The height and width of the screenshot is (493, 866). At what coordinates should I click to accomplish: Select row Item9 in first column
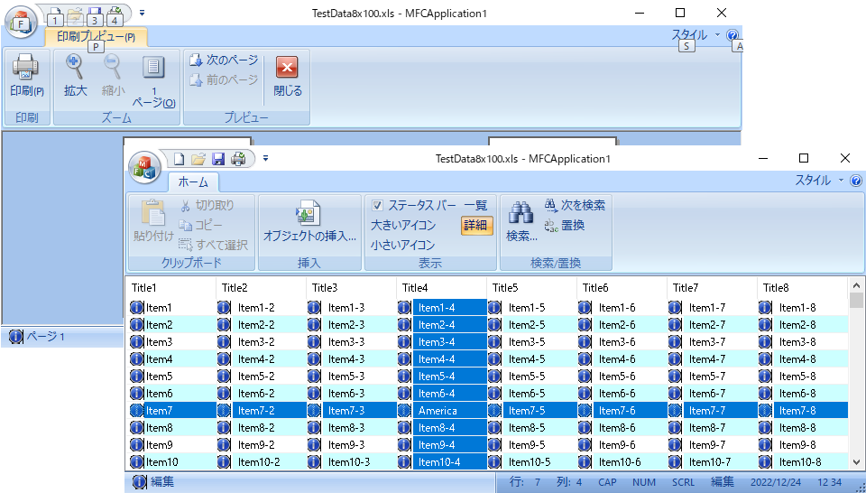[159, 445]
